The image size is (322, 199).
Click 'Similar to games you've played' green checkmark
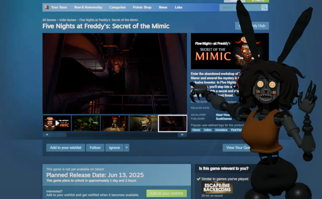click(198, 179)
